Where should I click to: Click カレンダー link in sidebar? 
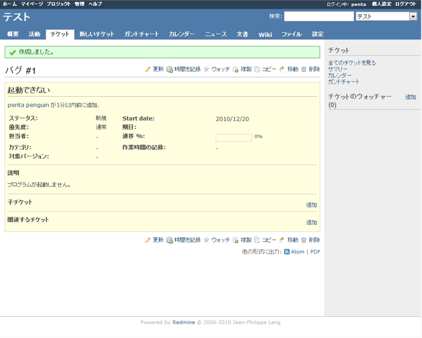pos(340,75)
